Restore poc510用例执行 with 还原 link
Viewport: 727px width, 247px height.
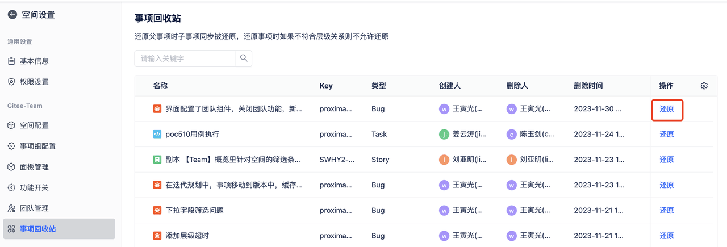[x=666, y=135]
